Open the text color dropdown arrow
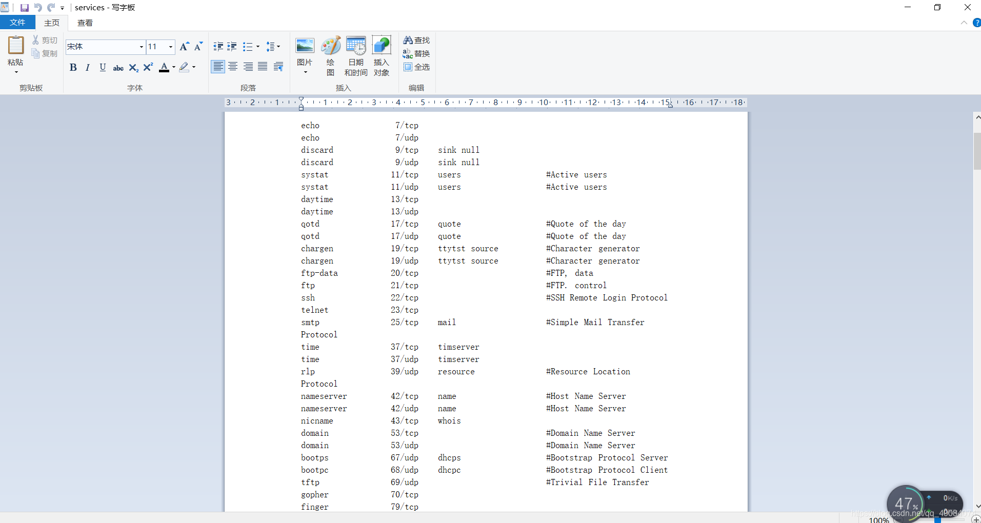Screen dimensions: 981x523 click(174, 67)
